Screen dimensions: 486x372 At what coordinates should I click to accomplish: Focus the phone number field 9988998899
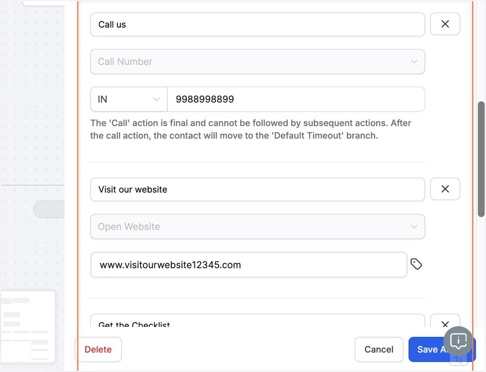296,99
